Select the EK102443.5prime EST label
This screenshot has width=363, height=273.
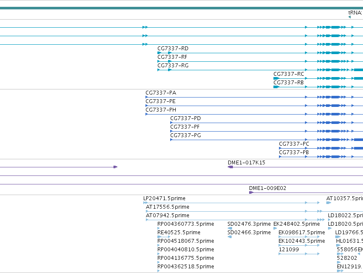(x=302, y=241)
